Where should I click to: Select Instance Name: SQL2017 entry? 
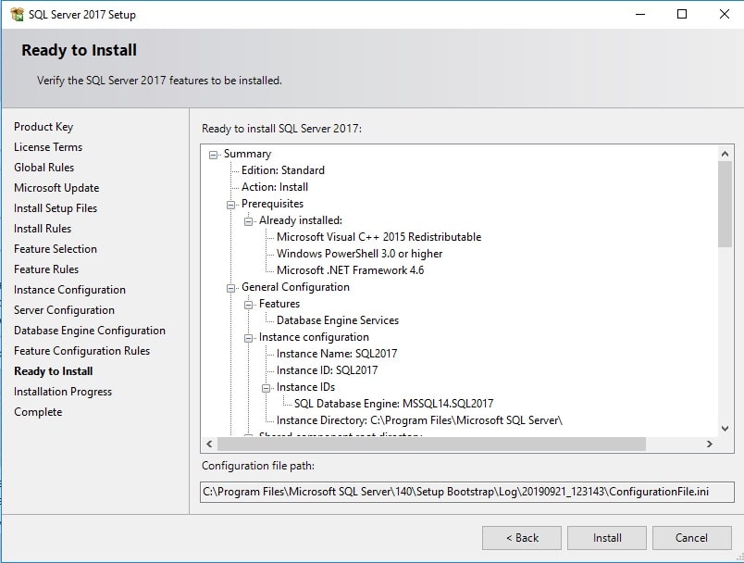pos(337,354)
